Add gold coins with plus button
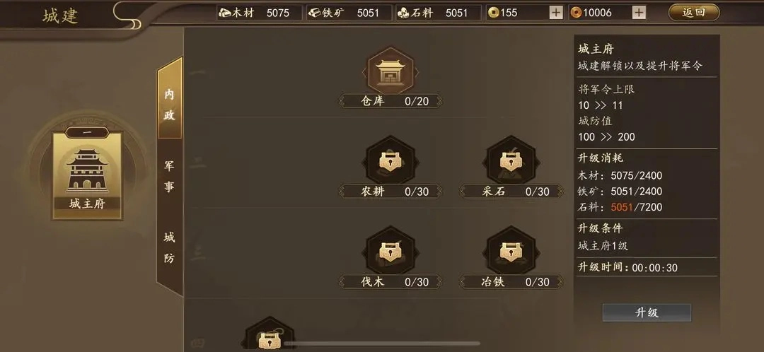This screenshot has width=764, height=352. (x=556, y=13)
